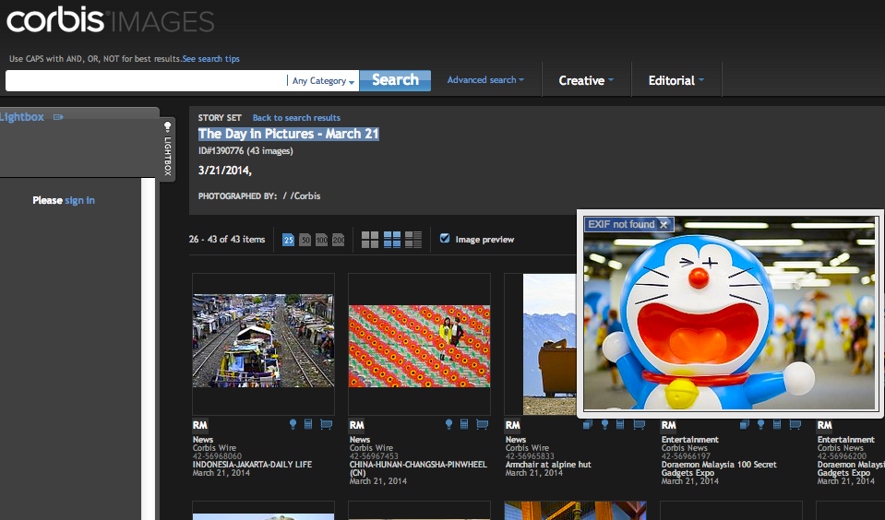Image resolution: width=885 pixels, height=520 pixels.
Task: Click the INDONESIA-JAKARTA-DAILY LIFE caption
Action: click(x=252, y=465)
